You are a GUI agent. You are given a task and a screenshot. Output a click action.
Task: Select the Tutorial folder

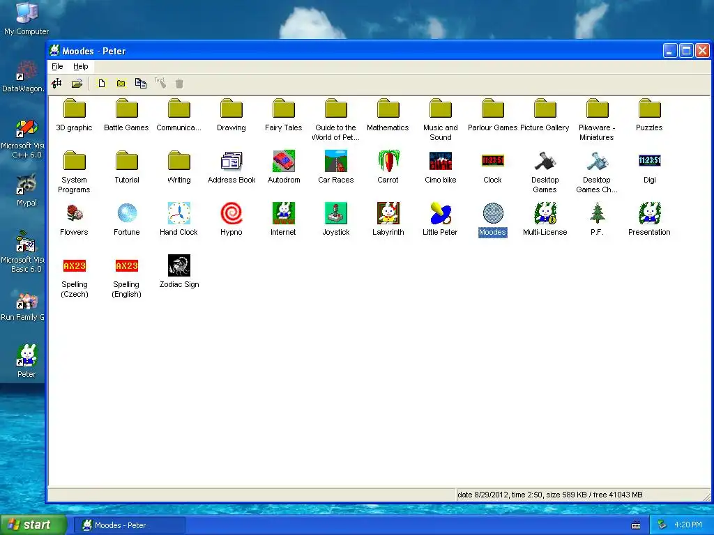click(127, 161)
